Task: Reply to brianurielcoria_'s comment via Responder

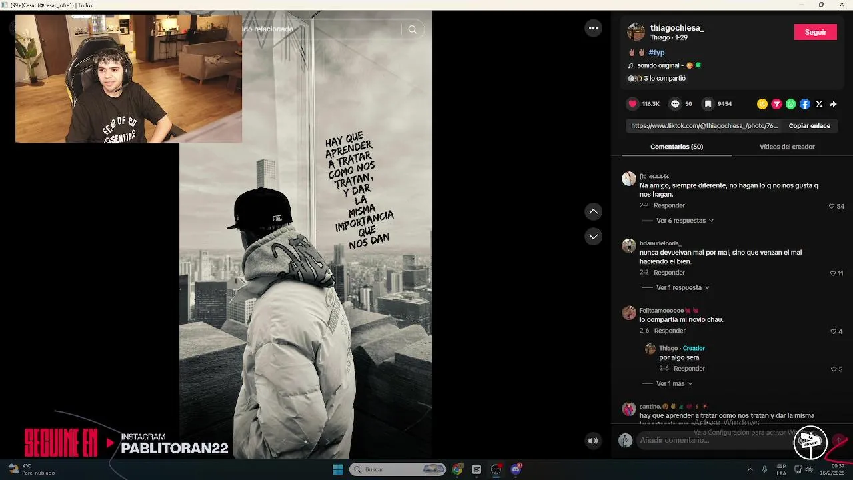Action: (x=669, y=273)
